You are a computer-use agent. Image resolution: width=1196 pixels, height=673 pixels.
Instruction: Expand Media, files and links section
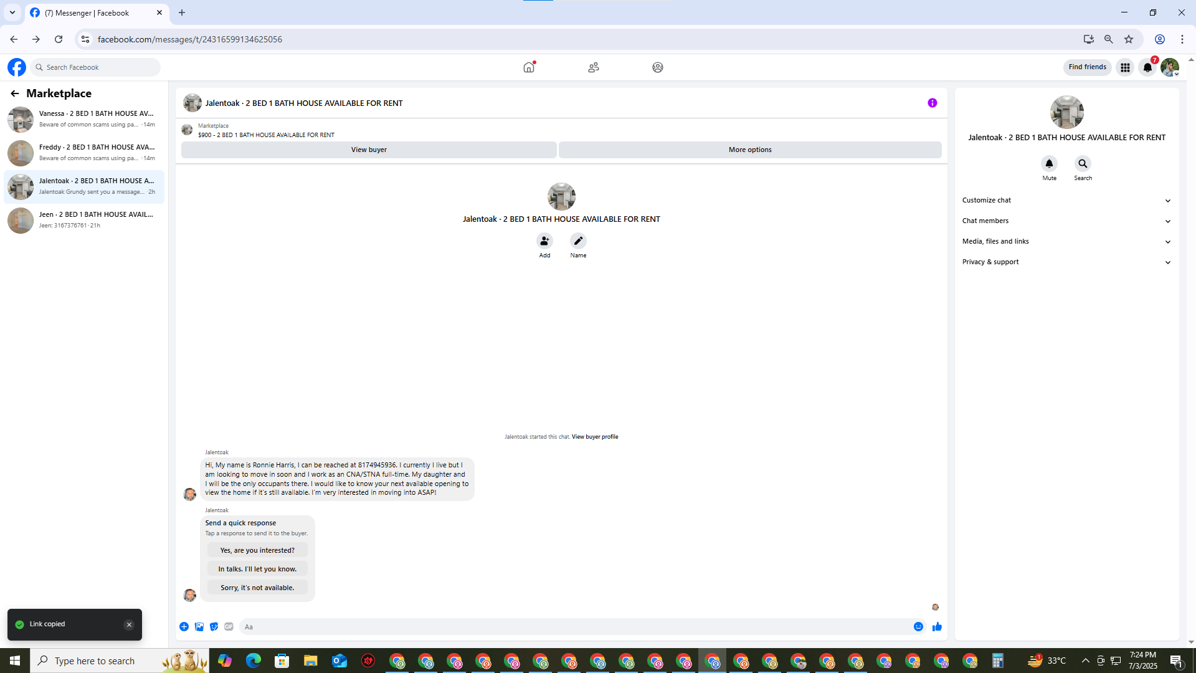(1066, 241)
